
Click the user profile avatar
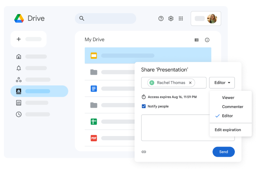[x=212, y=18]
